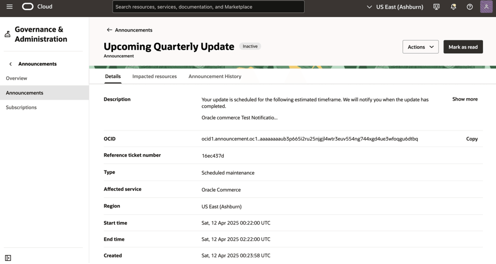Open the Cloud Shell developer tools icon
The width and height of the screenshot is (496, 264).
click(x=437, y=7)
